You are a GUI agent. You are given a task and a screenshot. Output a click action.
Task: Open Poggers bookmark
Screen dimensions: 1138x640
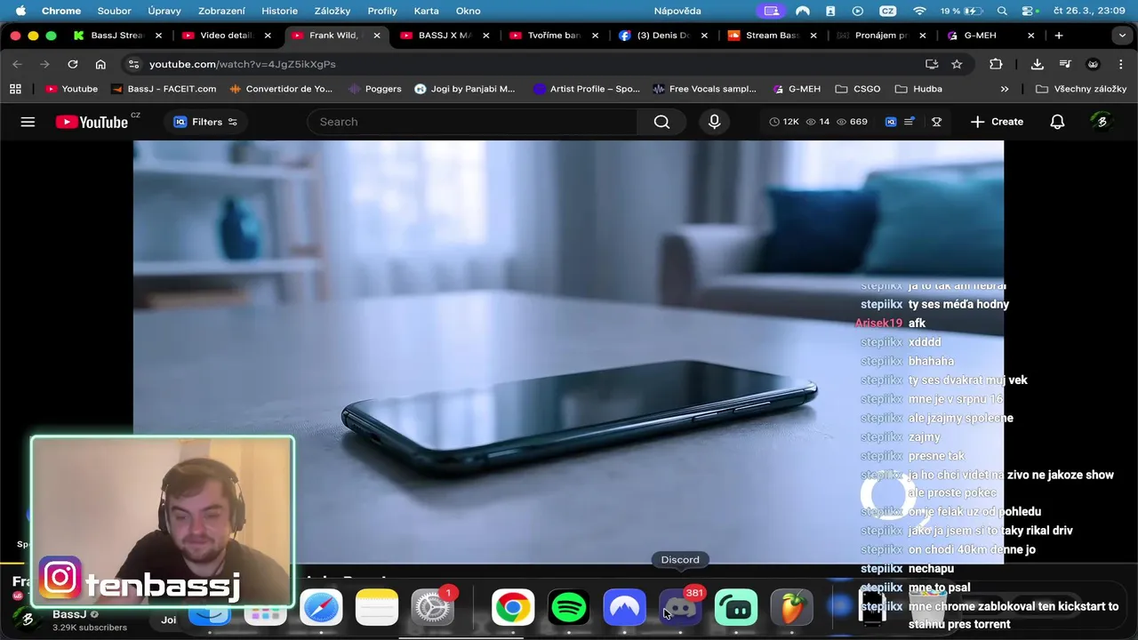pos(375,89)
